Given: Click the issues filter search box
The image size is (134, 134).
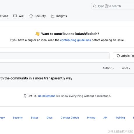Looking at the screenshot, I should click(x=55, y=56).
